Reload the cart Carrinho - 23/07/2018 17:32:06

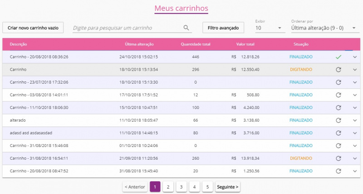click(x=338, y=82)
